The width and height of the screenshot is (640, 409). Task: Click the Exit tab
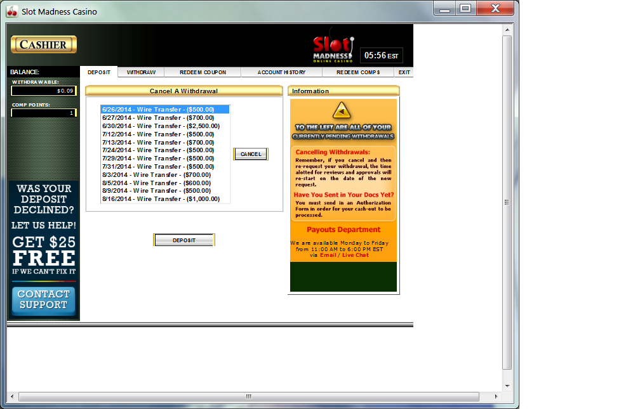point(404,72)
